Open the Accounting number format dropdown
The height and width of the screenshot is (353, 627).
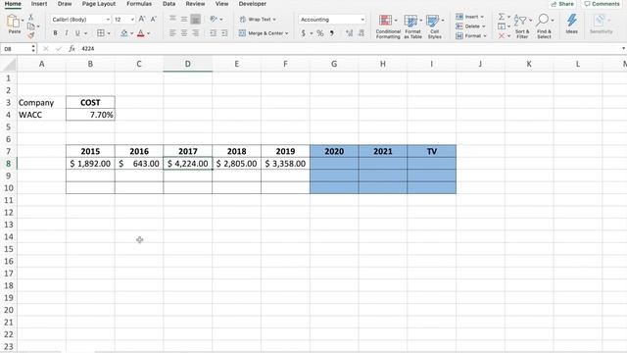tap(362, 20)
